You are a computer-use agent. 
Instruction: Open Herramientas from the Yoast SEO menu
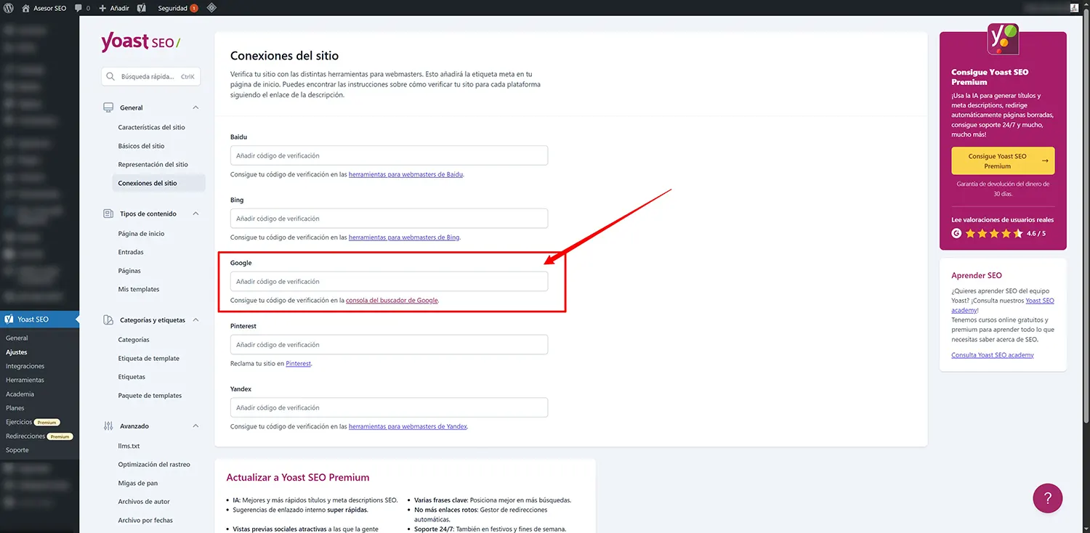tap(24, 379)
